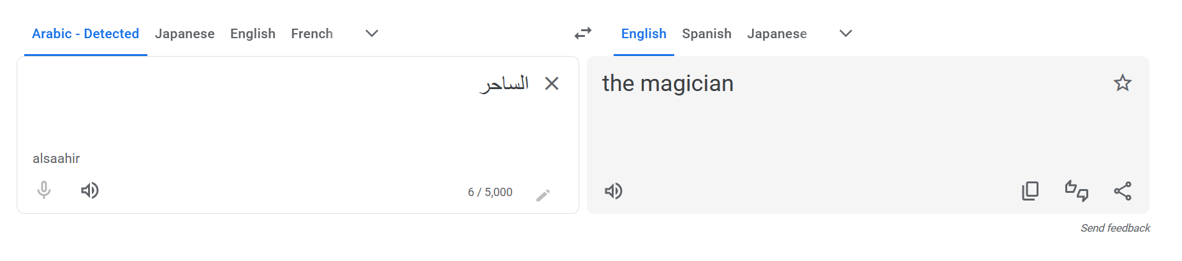Listen to the English translation

pos(614,191)
